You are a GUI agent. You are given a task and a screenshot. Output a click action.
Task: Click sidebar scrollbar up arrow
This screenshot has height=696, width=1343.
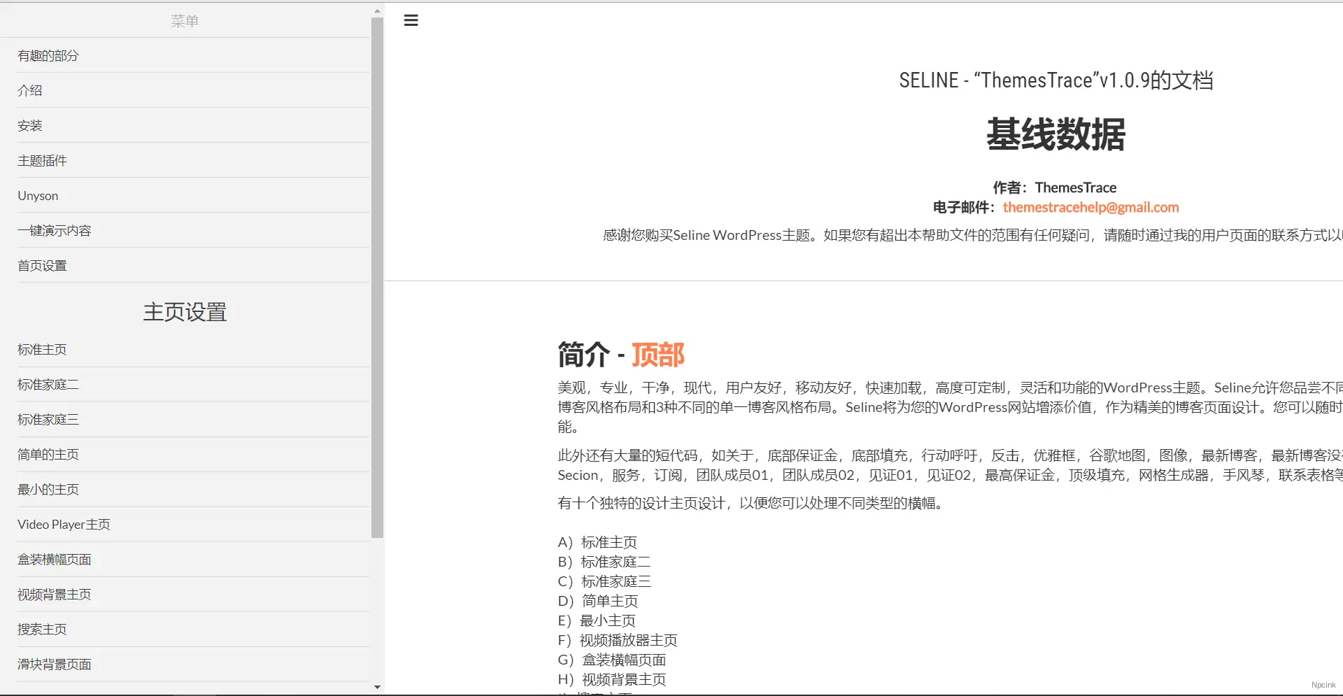coord(377,11)
